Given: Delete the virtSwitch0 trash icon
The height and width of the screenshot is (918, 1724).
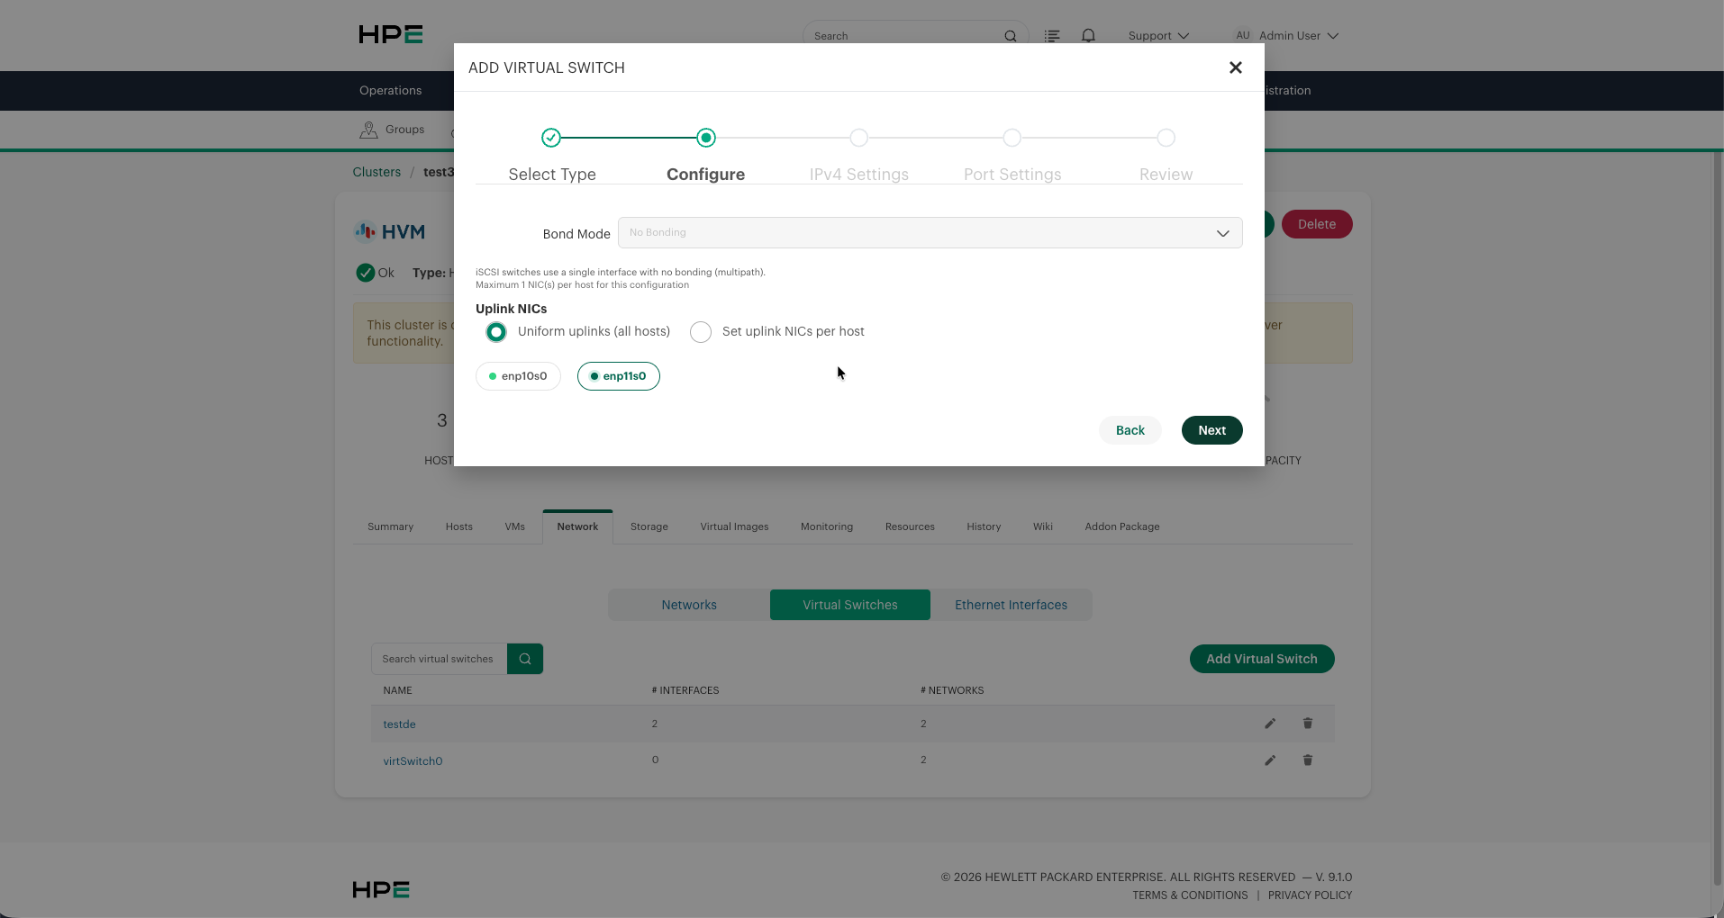Looking at the screenshot, I should (1308, 760).
